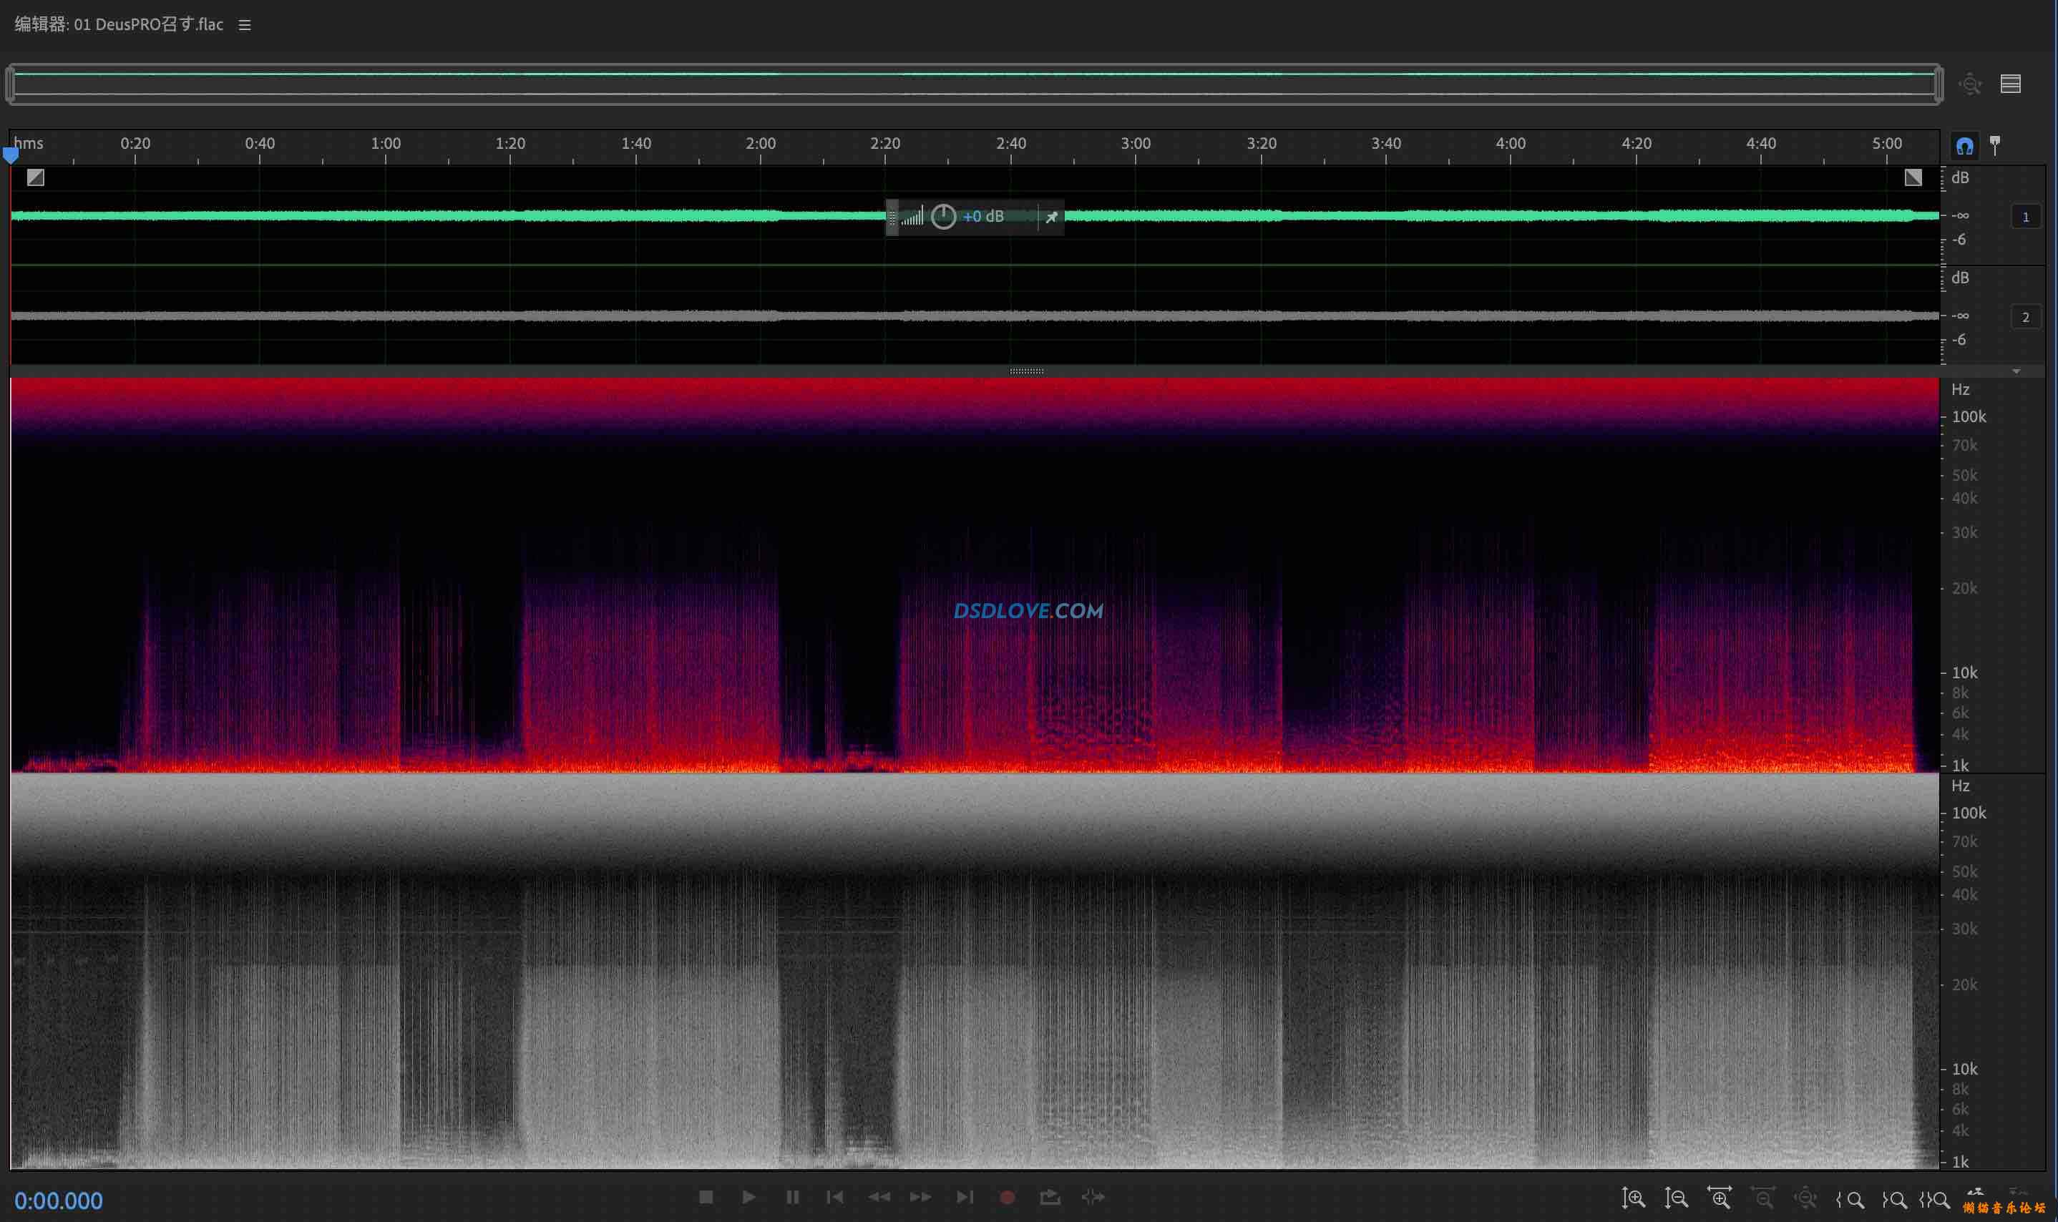Click the 0:00.000 timecode display
Screen dimensions: 2058x1222
(x=59, y=1201)
